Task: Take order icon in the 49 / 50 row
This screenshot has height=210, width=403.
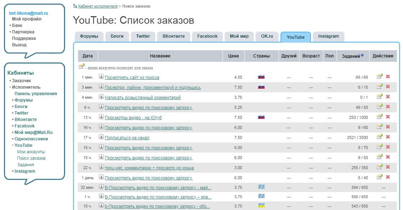Action: pyautogui.click(x=379, y=106)
